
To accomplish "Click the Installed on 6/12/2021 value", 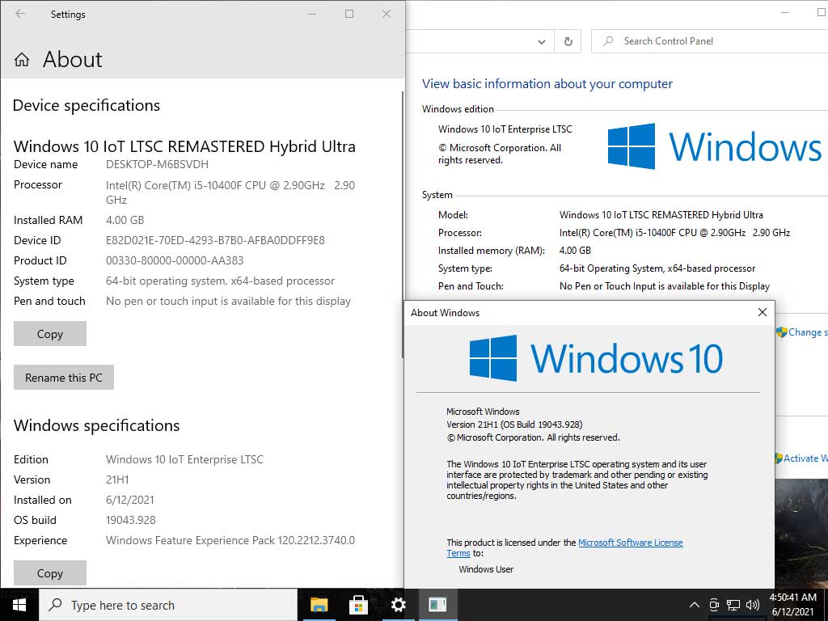I will click(x=130, y=500).
